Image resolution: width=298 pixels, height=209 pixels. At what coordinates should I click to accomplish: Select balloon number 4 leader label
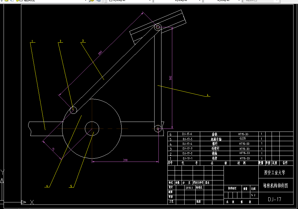[208, 95]
